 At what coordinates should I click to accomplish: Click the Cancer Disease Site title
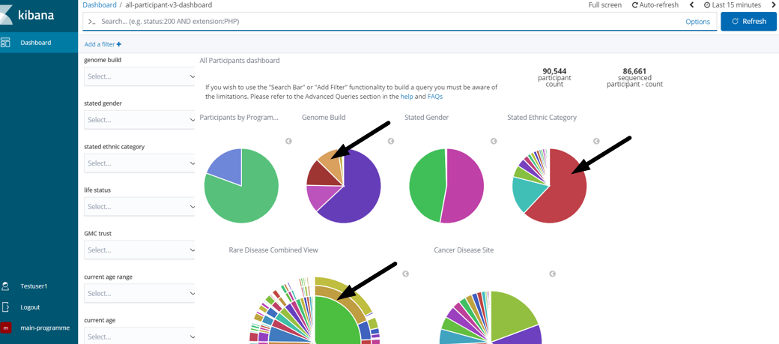[x=464, y=250]
